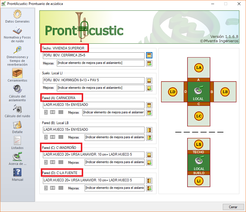The height and width of the screenshot is (212, 246).
Task: Click Pared (D) LADR.HUECO 20+ URSA field
Action: pos(94,180)
